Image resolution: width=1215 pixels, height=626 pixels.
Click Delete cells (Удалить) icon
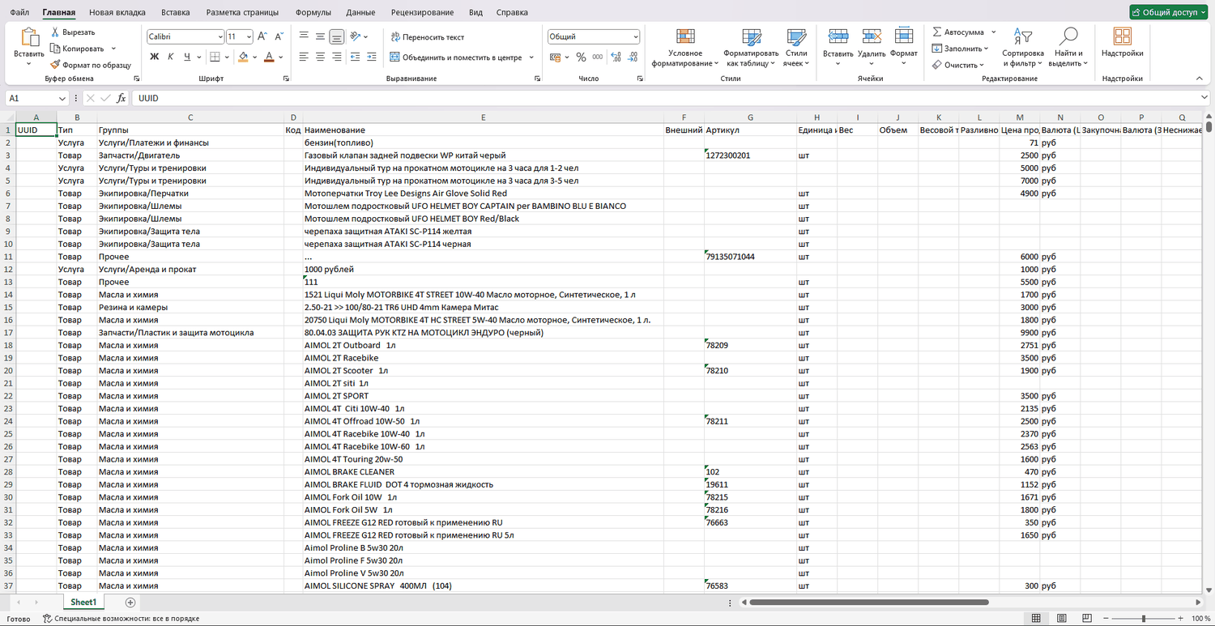(x=872, y=43)
